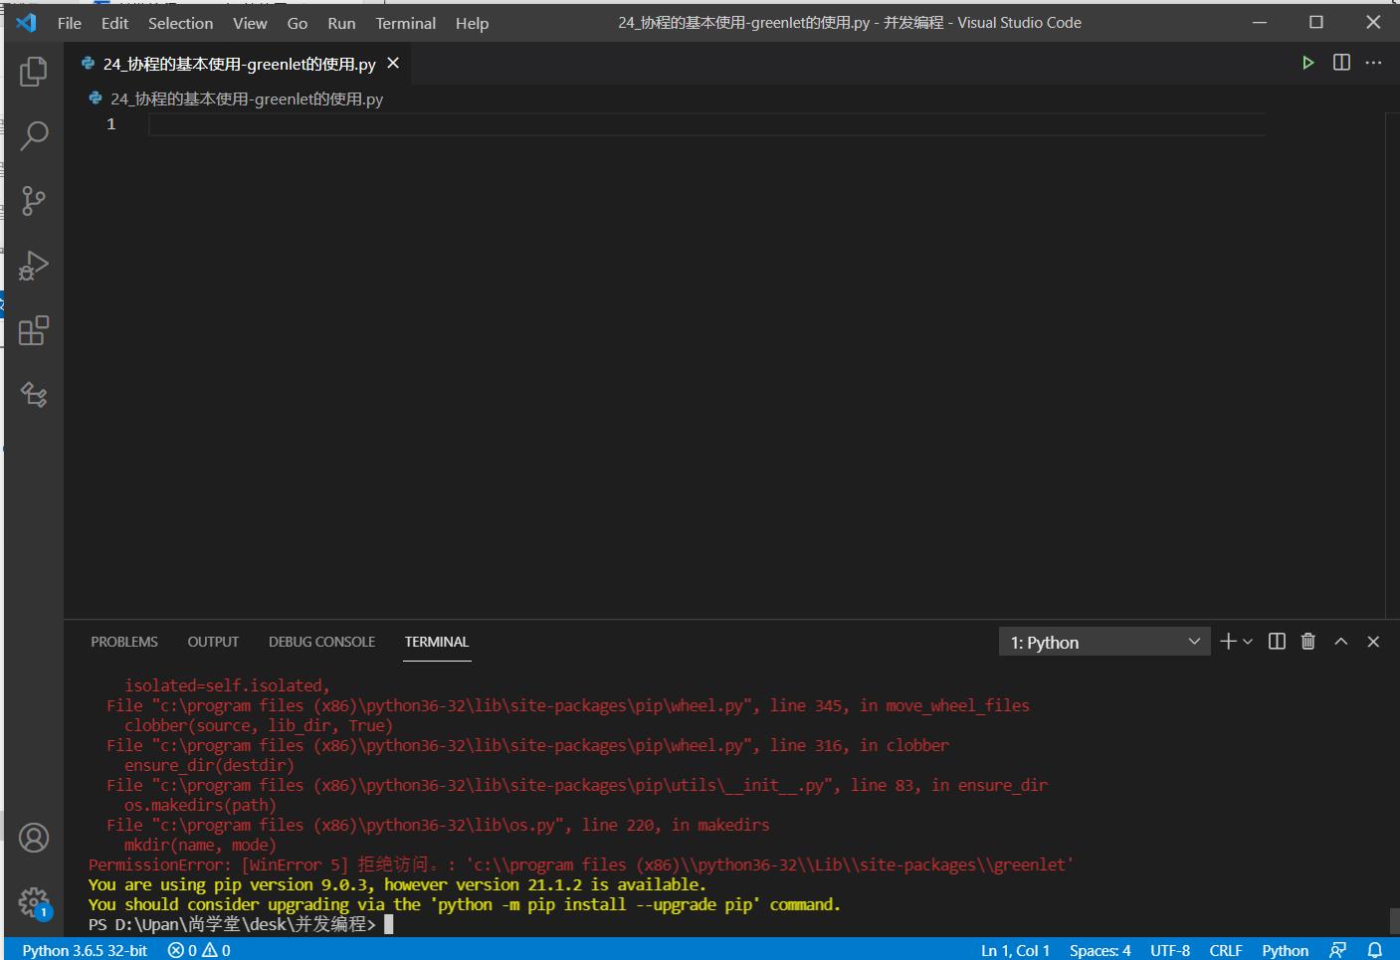
Task: Change indentation via 'Spaces: 4'
Action: point(1100,950)
